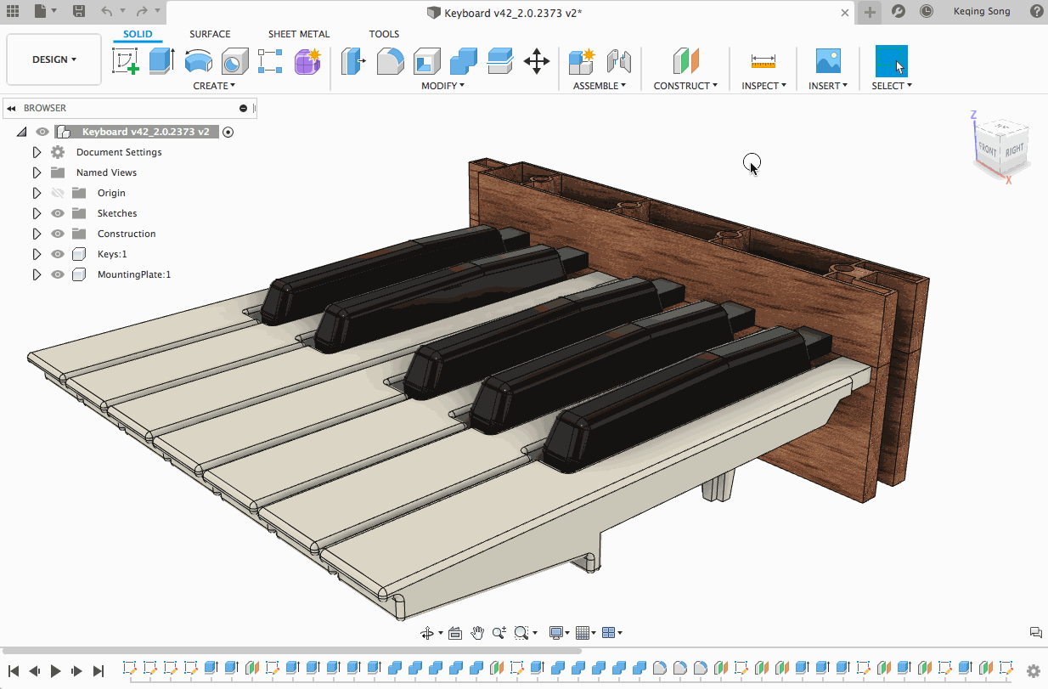The width and height of the screenshot is (1048, 689).
Task: Open the MODIFY menu
Action: 442,86
